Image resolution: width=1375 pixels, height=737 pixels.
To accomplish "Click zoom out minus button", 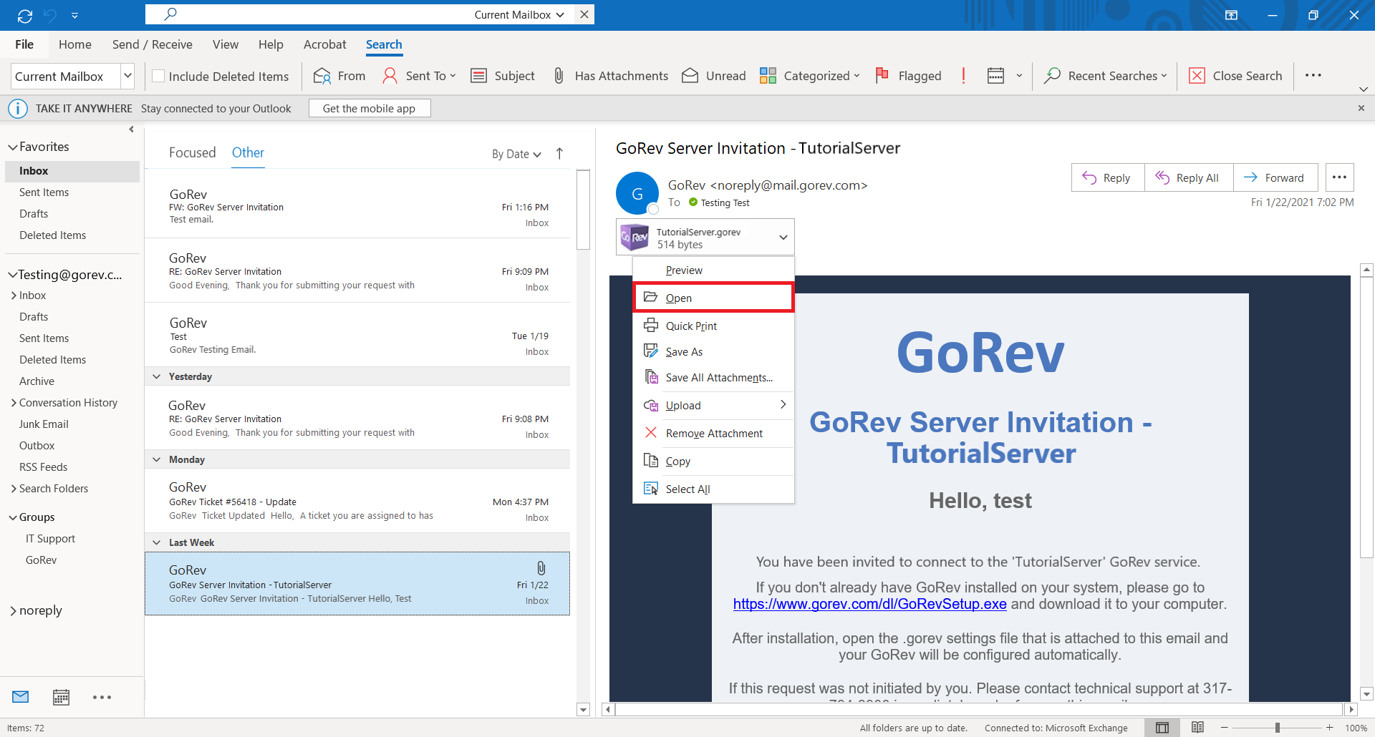I will coord(1224,728).
